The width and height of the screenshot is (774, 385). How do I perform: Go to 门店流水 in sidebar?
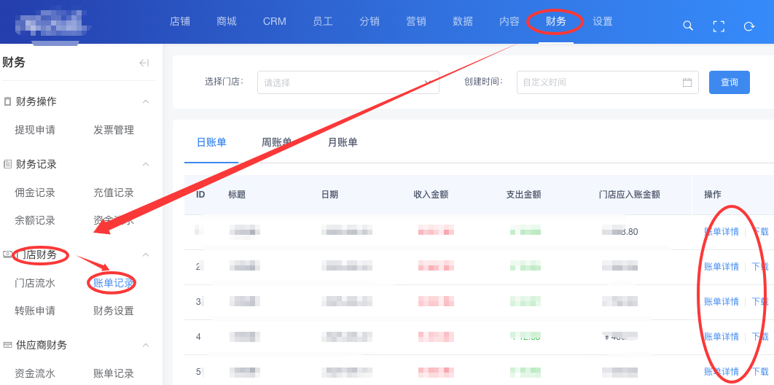(35, 283)
